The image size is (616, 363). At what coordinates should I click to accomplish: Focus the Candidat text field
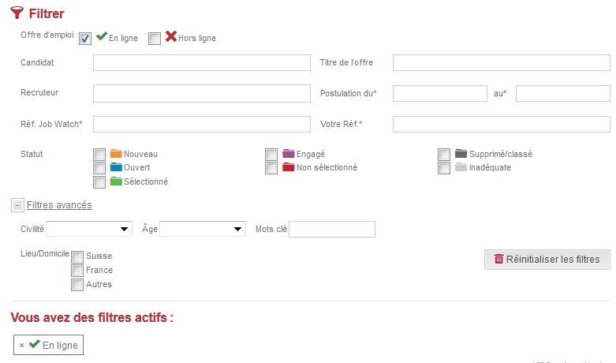tap(202, 63)
